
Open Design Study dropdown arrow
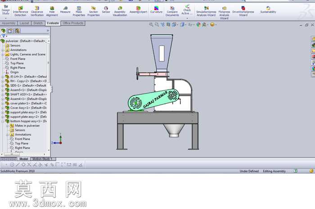pyautogui.click(x=5, y=18)
